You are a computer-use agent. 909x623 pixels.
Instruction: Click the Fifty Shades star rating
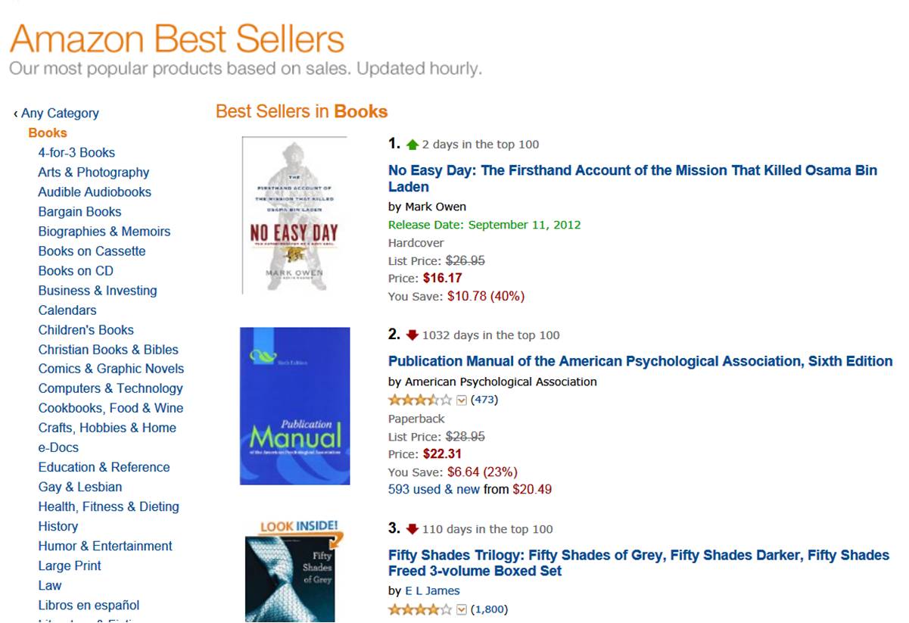point(420,609)
